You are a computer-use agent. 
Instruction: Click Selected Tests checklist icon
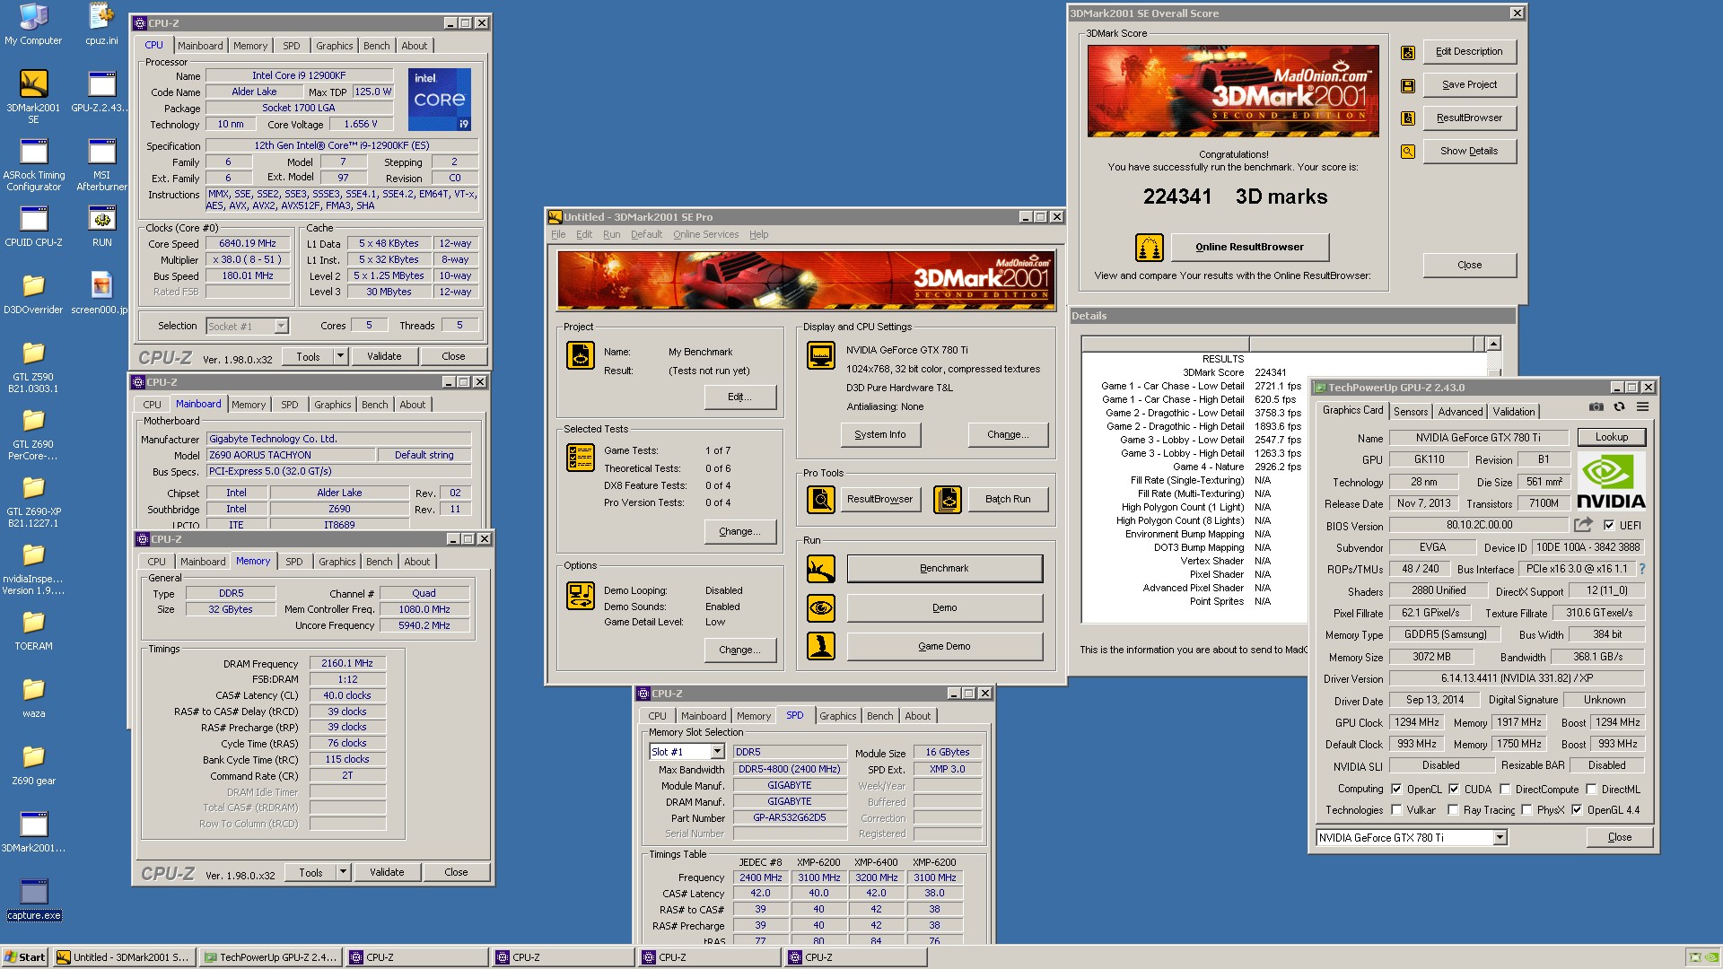(581, 458)
